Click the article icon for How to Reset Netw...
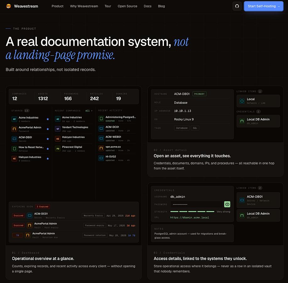The image size is (288, 283). tap(14, 149)
